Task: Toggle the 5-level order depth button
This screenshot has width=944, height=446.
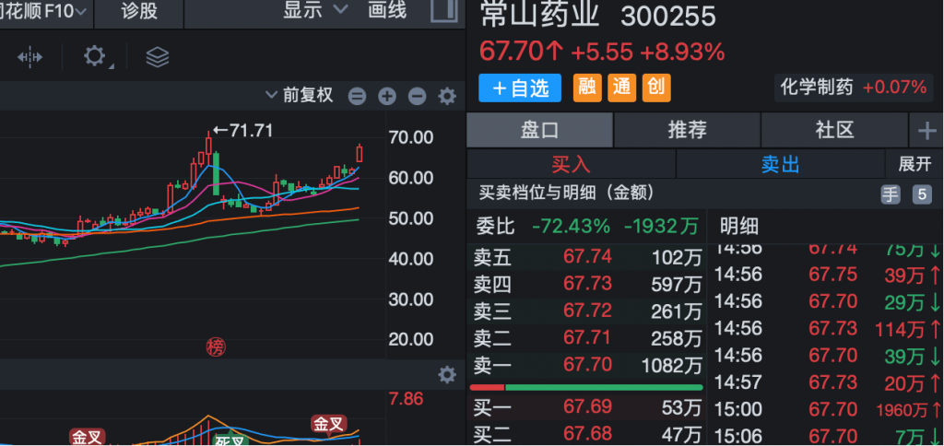Action: 921,194
